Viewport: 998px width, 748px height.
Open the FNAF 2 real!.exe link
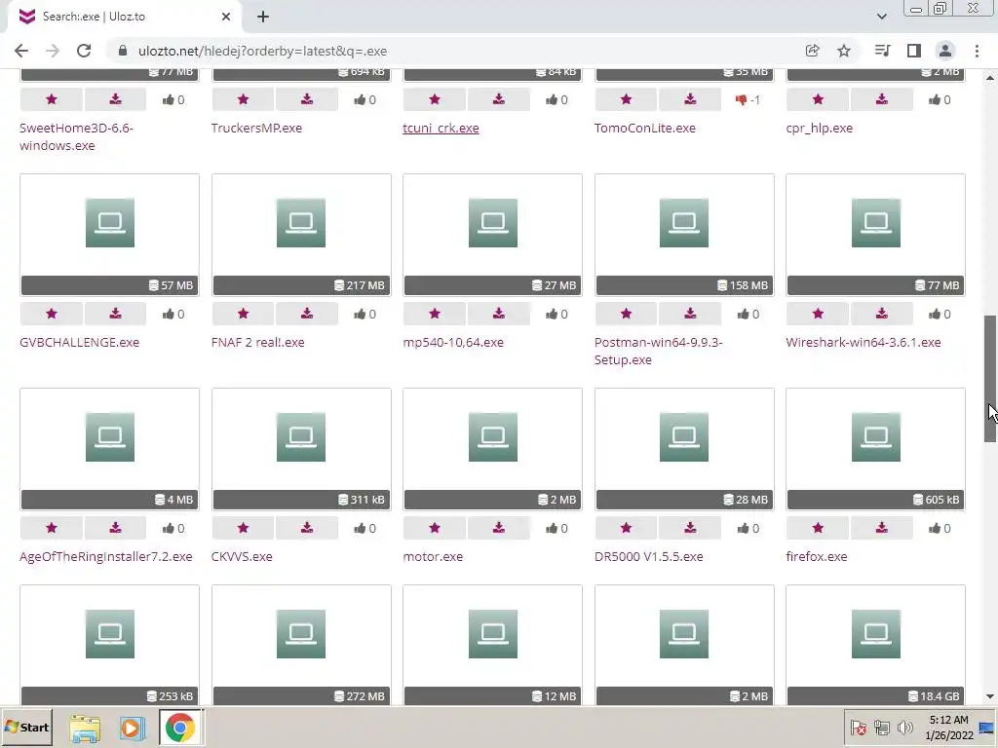point(257,342)
